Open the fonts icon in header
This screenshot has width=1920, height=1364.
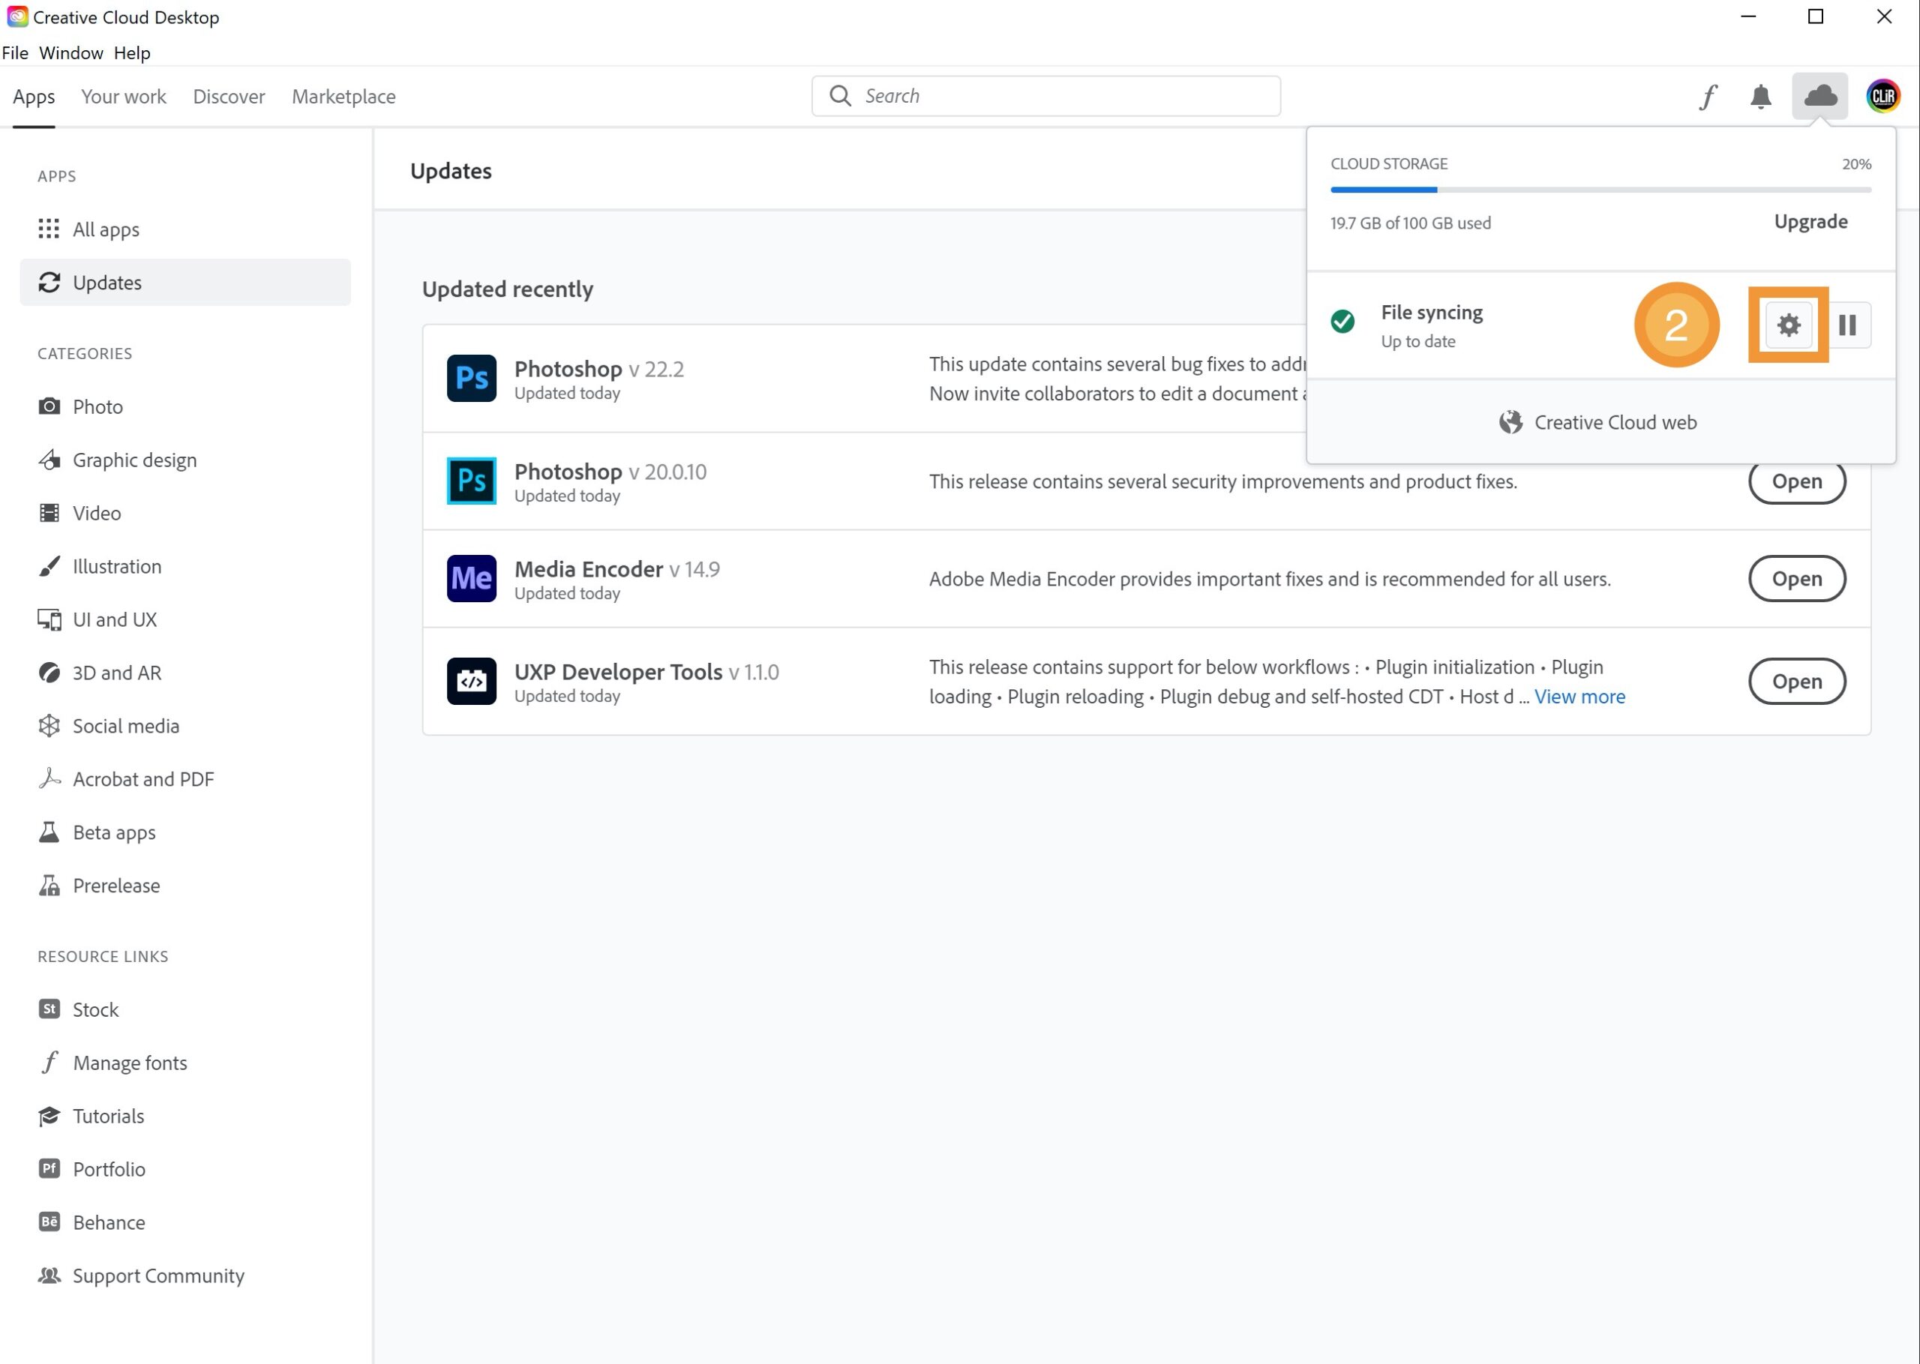(1708, 97)
